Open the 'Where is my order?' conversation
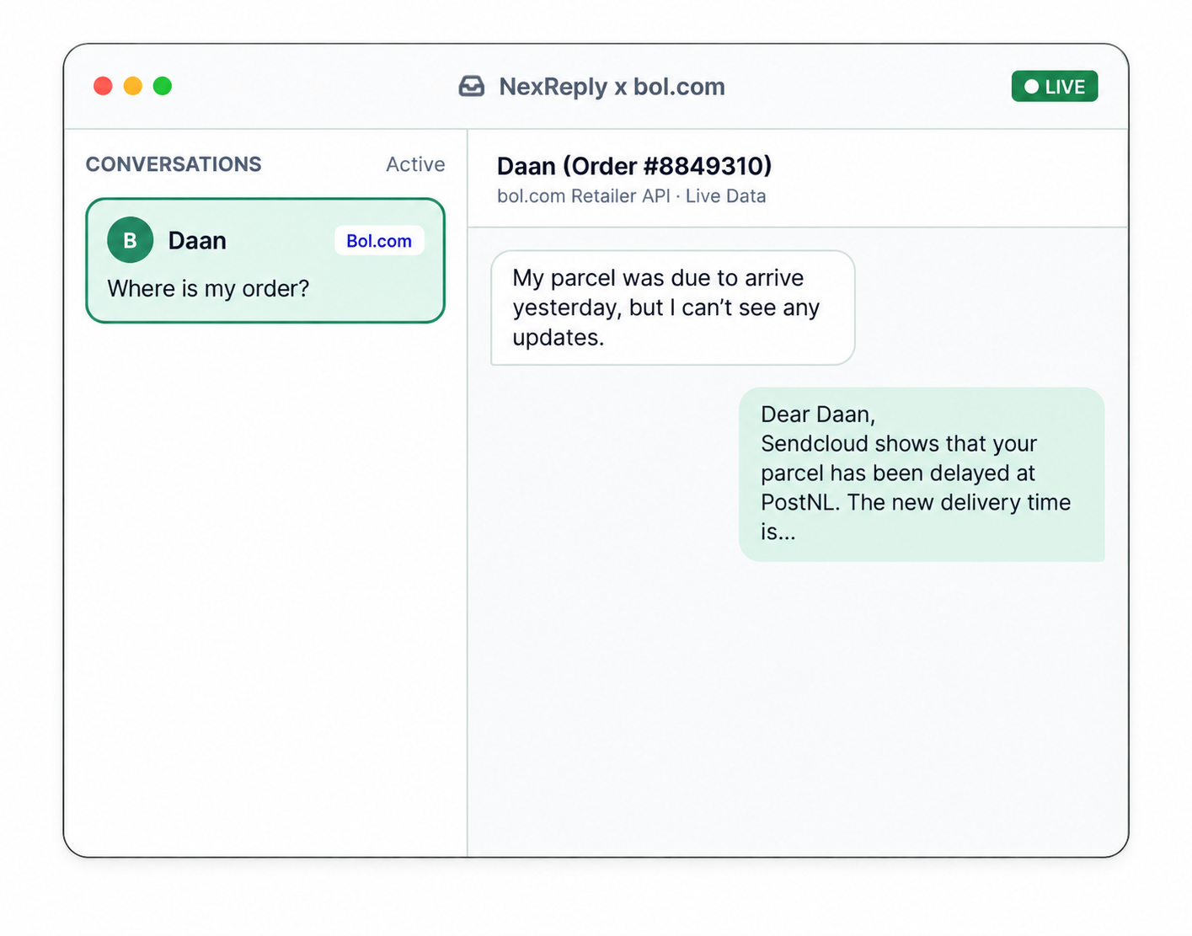Screen dimensions: 1192x936 [265, 260]
